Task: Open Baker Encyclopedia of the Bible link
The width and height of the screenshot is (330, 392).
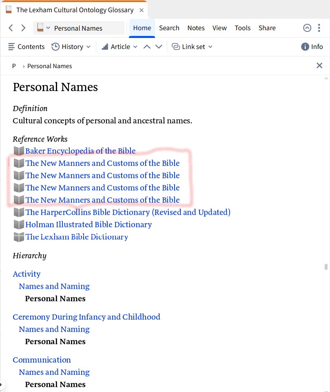Action: pyautogui.click(x=80, y=151)
